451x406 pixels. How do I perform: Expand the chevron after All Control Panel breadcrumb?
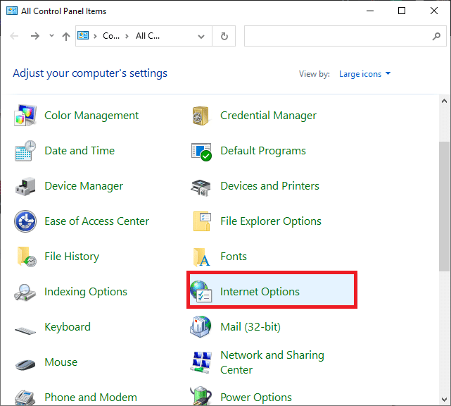point(165,37)
